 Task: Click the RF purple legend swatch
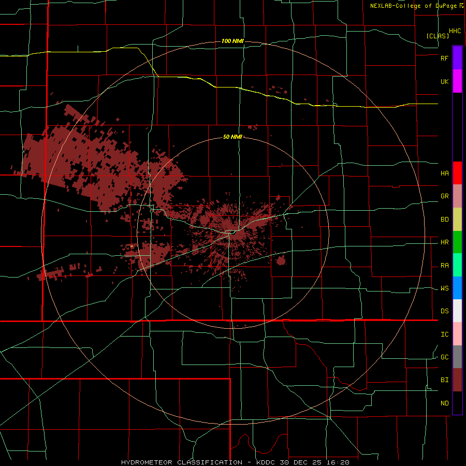[x=457, y=57]
